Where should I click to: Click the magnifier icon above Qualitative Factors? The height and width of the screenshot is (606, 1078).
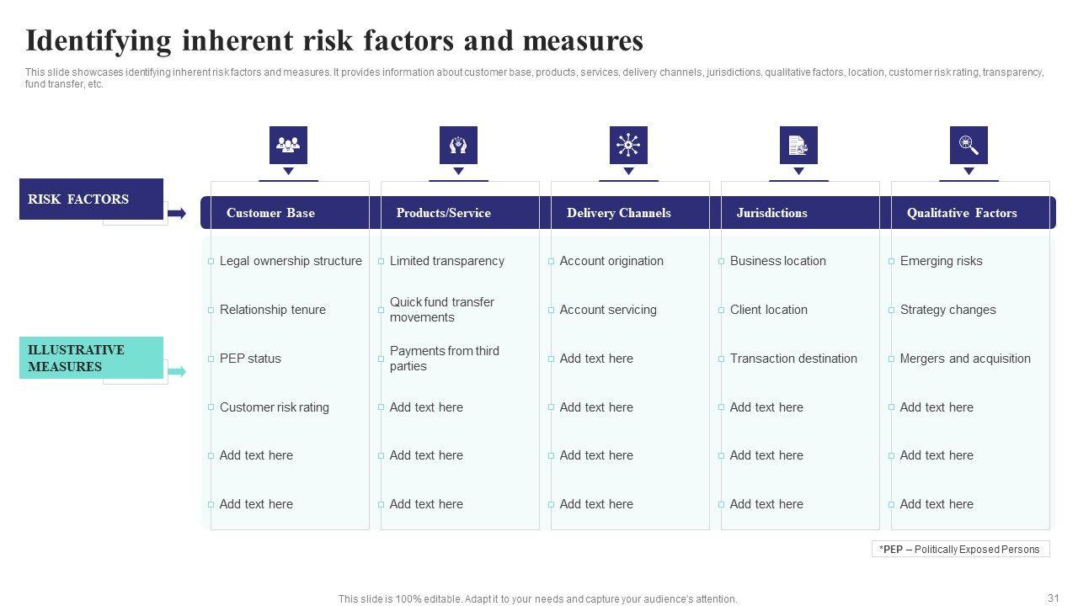[969, 145]
